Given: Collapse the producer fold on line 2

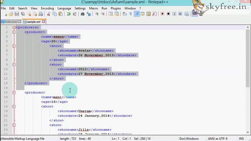Looking at the screenshot, I should pyautogui.click(x=14, y=32).
